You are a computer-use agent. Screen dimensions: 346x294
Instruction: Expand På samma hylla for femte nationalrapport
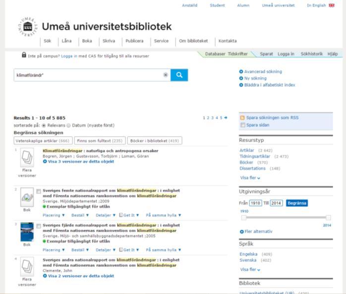pyautogui.click(x=164, y=215)
